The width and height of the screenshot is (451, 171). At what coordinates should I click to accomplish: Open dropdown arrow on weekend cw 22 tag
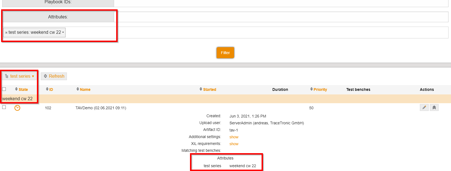tap(63, 32)
